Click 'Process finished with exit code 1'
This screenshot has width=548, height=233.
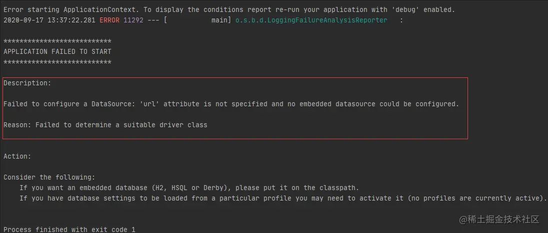point(69,230)
